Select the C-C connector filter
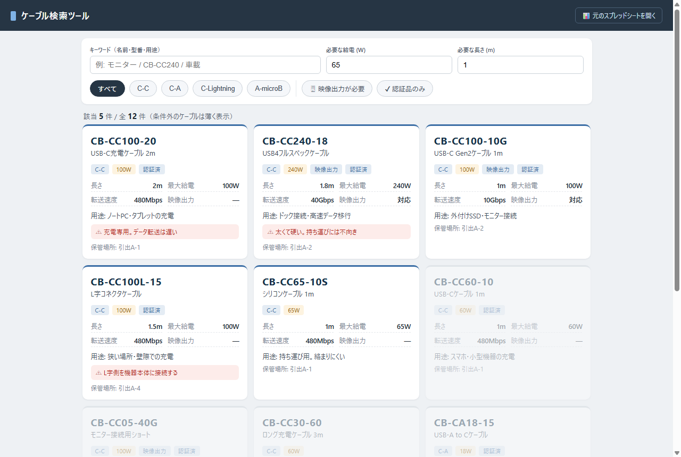 coord(143,89)
